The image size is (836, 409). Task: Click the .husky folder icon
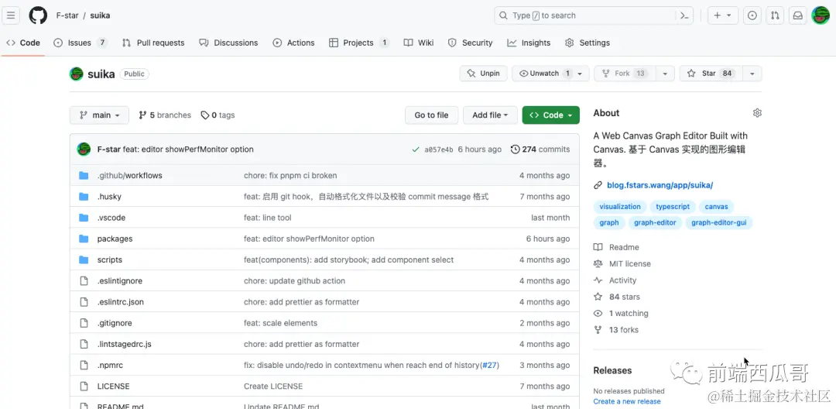coord(84,197)
